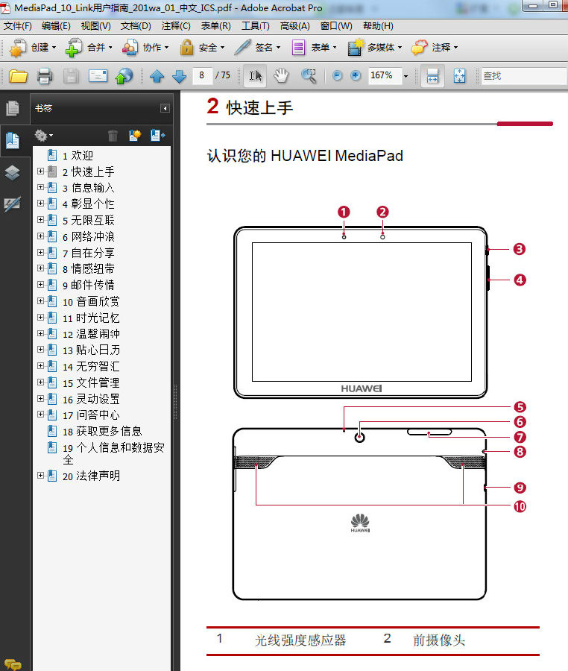Open the 安全 (Security) lock menu
Viewport: 568px width, 671px height.
[x=201, y=48]
